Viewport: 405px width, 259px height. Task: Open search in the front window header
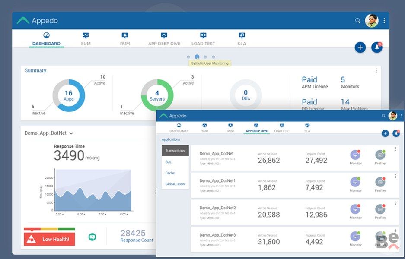tap(383, 116)
